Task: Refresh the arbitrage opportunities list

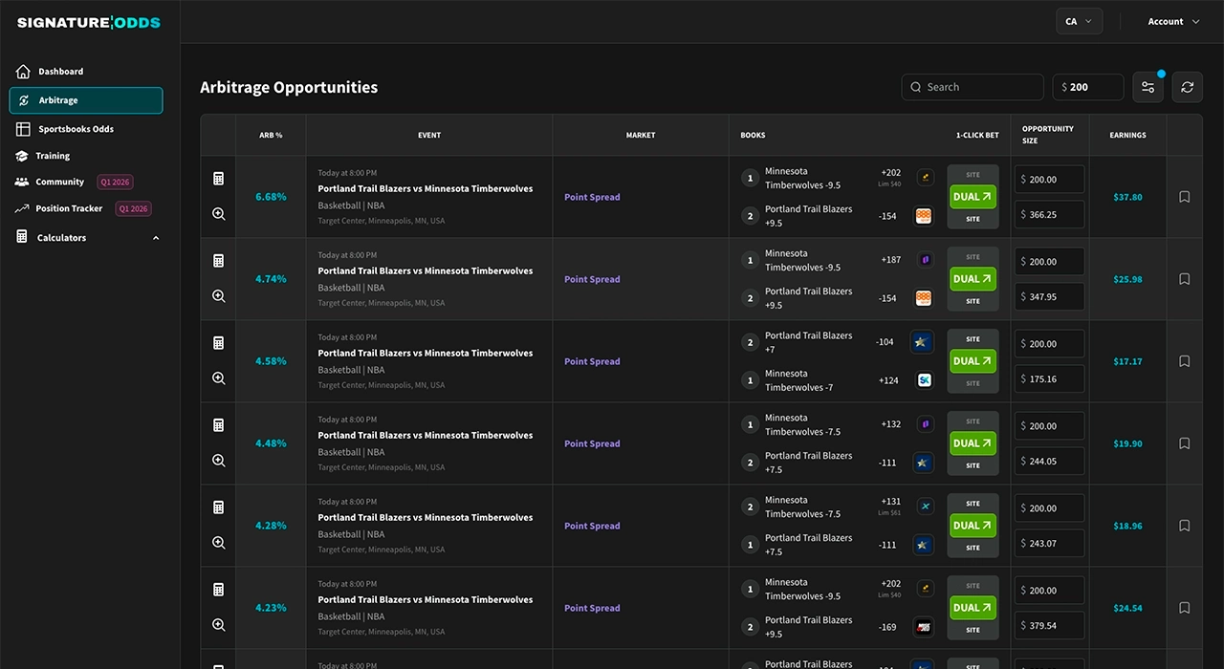Action: (x=1187, y=87)
